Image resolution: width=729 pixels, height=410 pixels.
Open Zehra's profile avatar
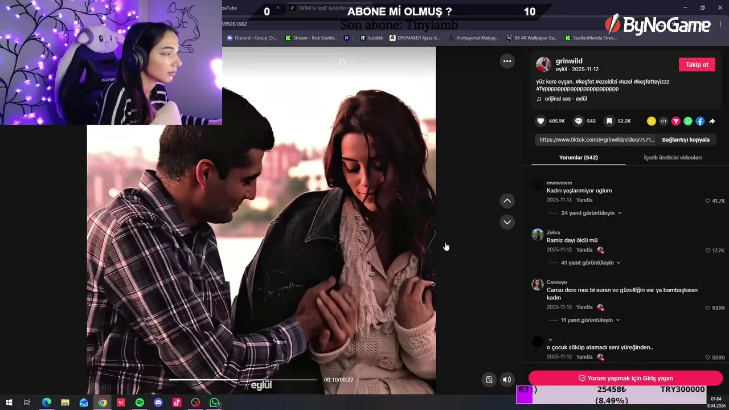click(538, 235)
